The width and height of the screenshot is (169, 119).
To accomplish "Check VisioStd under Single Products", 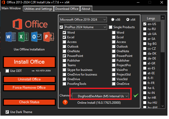I will (x=114, y=79).
